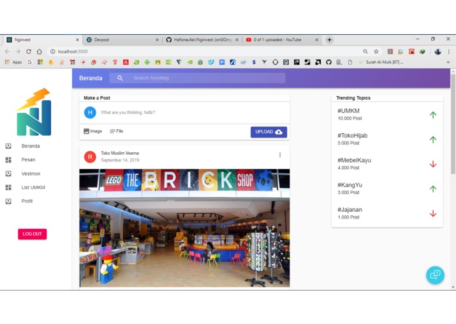The height and width of the screenshot is (324, 456).
Task: Open the Apps bookmarks shortcut
Action: point(14,62)
